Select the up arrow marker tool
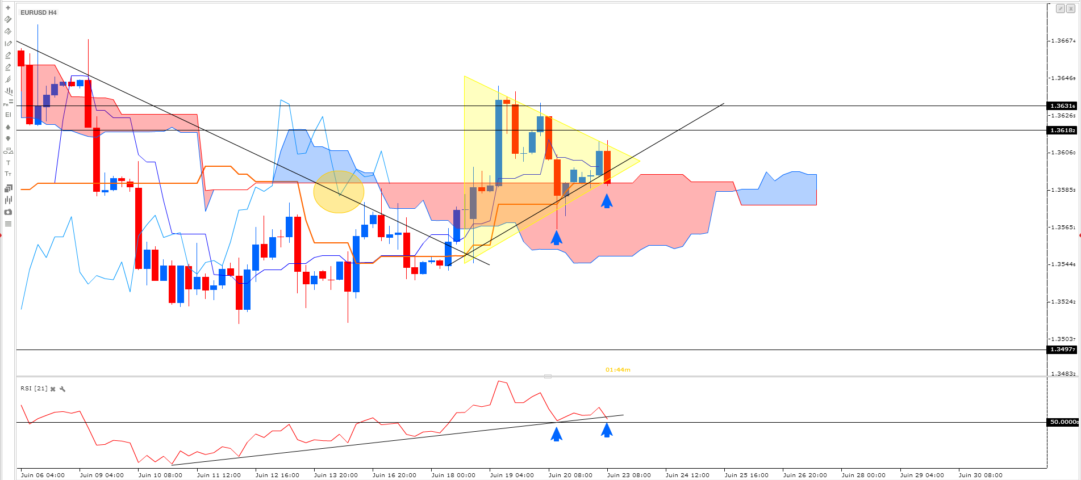1081x480 pixels. (8, 127)
